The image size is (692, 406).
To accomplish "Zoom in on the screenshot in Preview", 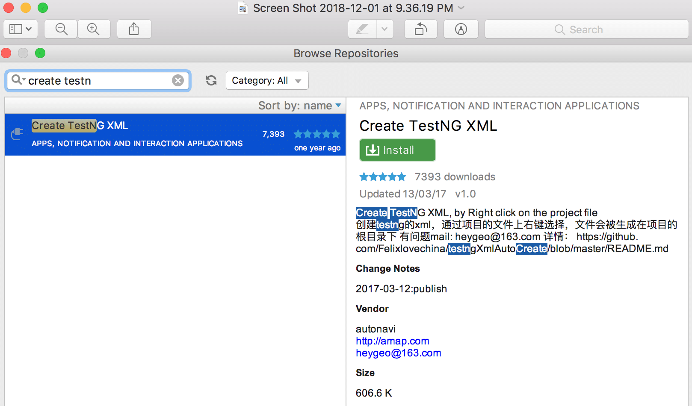I will pos(94,29).
